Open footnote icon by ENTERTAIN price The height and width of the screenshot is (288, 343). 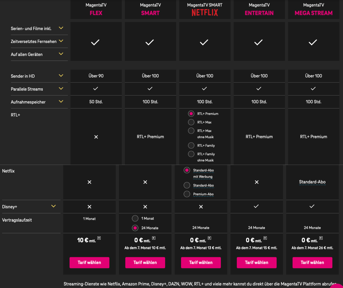265,238
